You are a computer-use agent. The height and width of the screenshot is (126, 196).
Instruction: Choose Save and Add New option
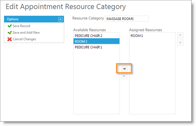(26, 33)
